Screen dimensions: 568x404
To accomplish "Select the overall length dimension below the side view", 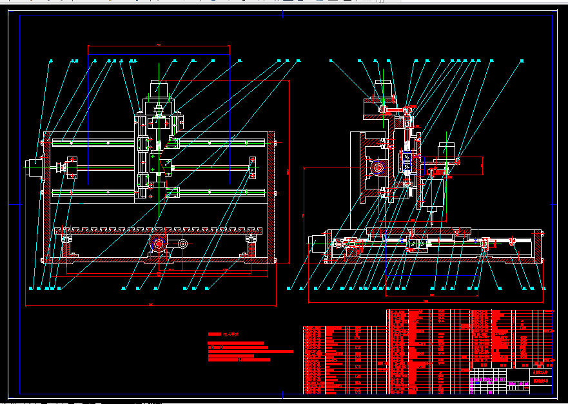I will coord(426,302).
